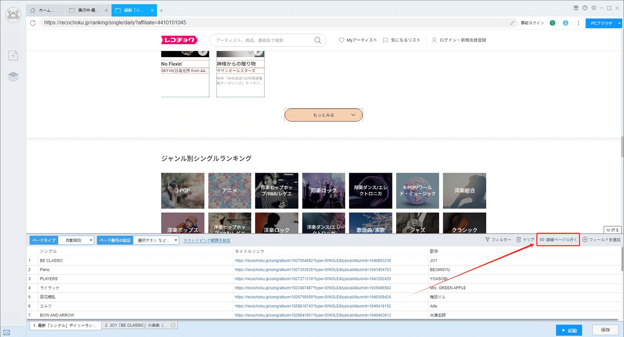Open the K-POP/ワールド・ミュージック thumbnail
The height and width of the screenshot is (337, 624).
point(418,191)
